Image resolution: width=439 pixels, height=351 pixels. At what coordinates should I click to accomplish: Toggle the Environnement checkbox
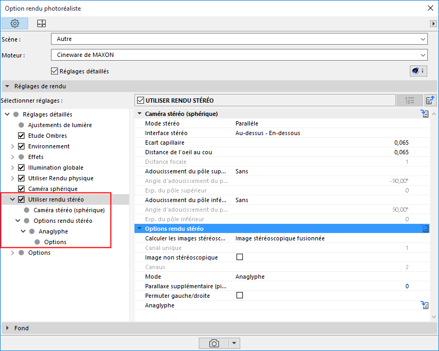(x=21, y=146)
